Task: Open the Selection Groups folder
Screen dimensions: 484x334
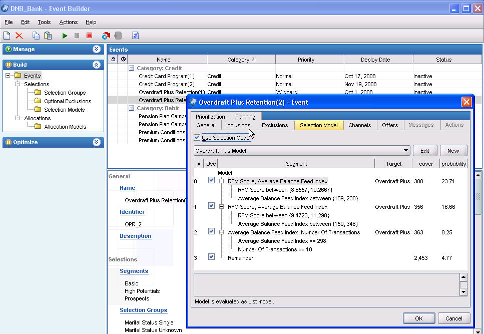Action: click(x=38, y=92)
